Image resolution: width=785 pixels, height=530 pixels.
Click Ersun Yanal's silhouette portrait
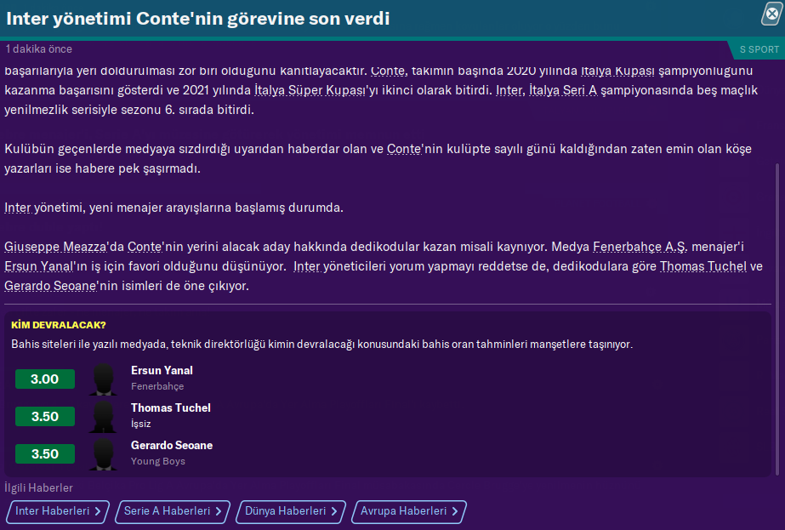pos(104,379)
